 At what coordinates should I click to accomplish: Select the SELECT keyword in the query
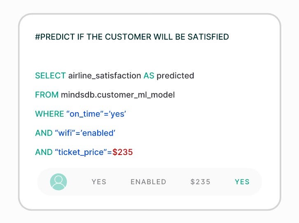[51, 75]
